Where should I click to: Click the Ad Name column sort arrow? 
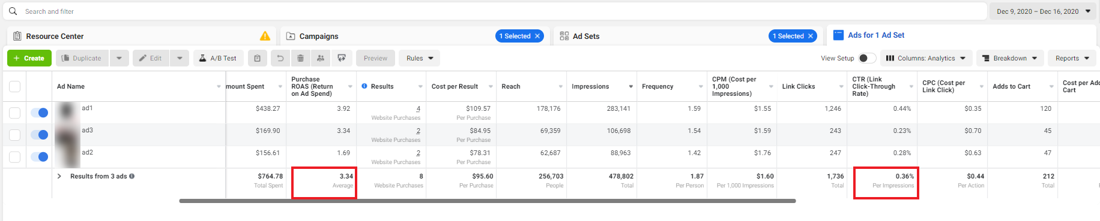coord(219,86)
